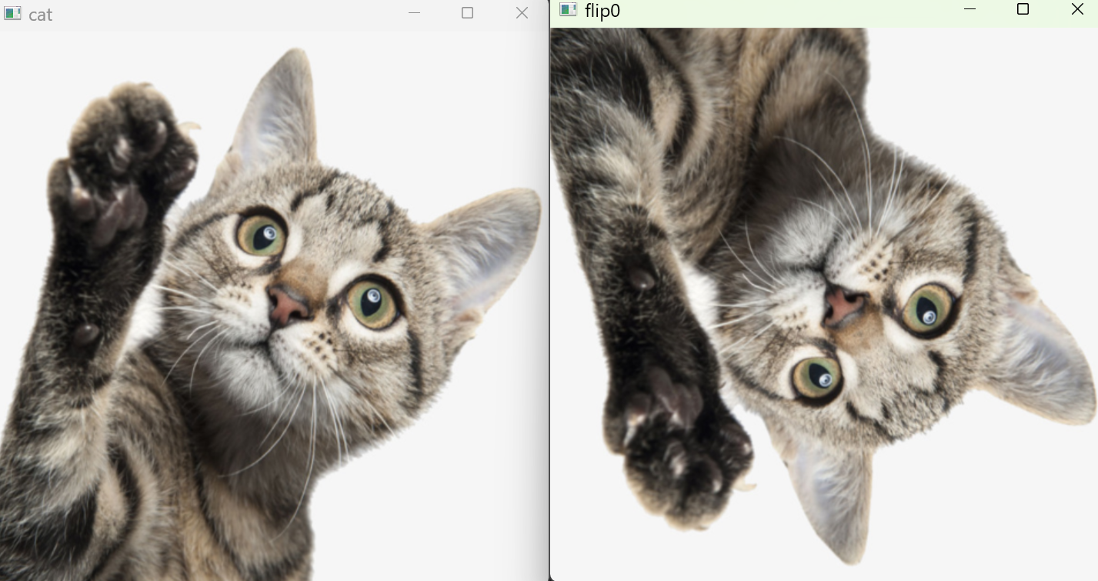This screenshot has width=1098, height=581.
Task: Click the cat window's title bar app icon
Action: (x=12, y=13)
